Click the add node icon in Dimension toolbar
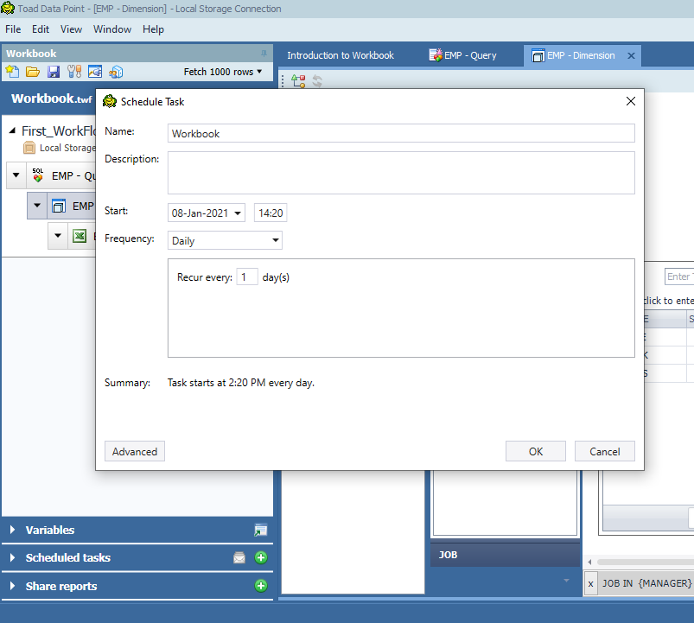 [298, 81]
